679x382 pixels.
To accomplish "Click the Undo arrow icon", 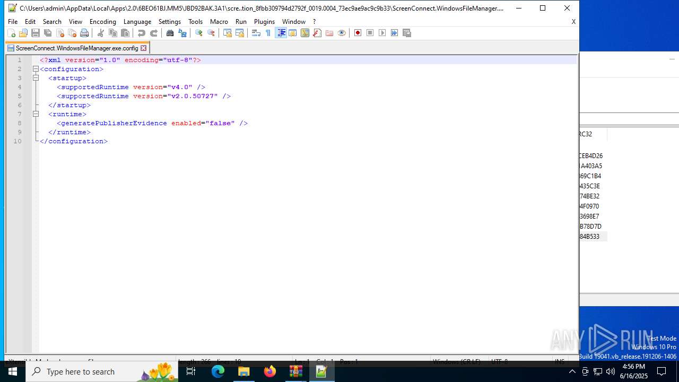I will pyautogui.click(x=142, y=33).
